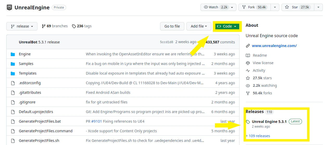The width and height of the screenshot is (327, 145).
Task: Click the Templates folder icon
Action: [x=13, y=73]
